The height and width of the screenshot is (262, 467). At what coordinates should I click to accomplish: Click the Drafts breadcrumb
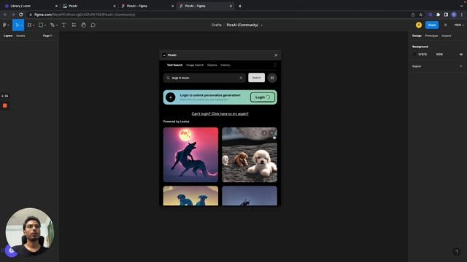pyautogui.click(x=217, y=25)
